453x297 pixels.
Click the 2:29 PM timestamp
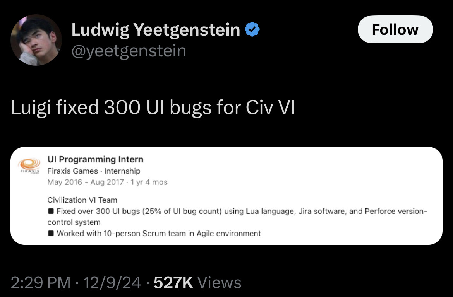41,282
